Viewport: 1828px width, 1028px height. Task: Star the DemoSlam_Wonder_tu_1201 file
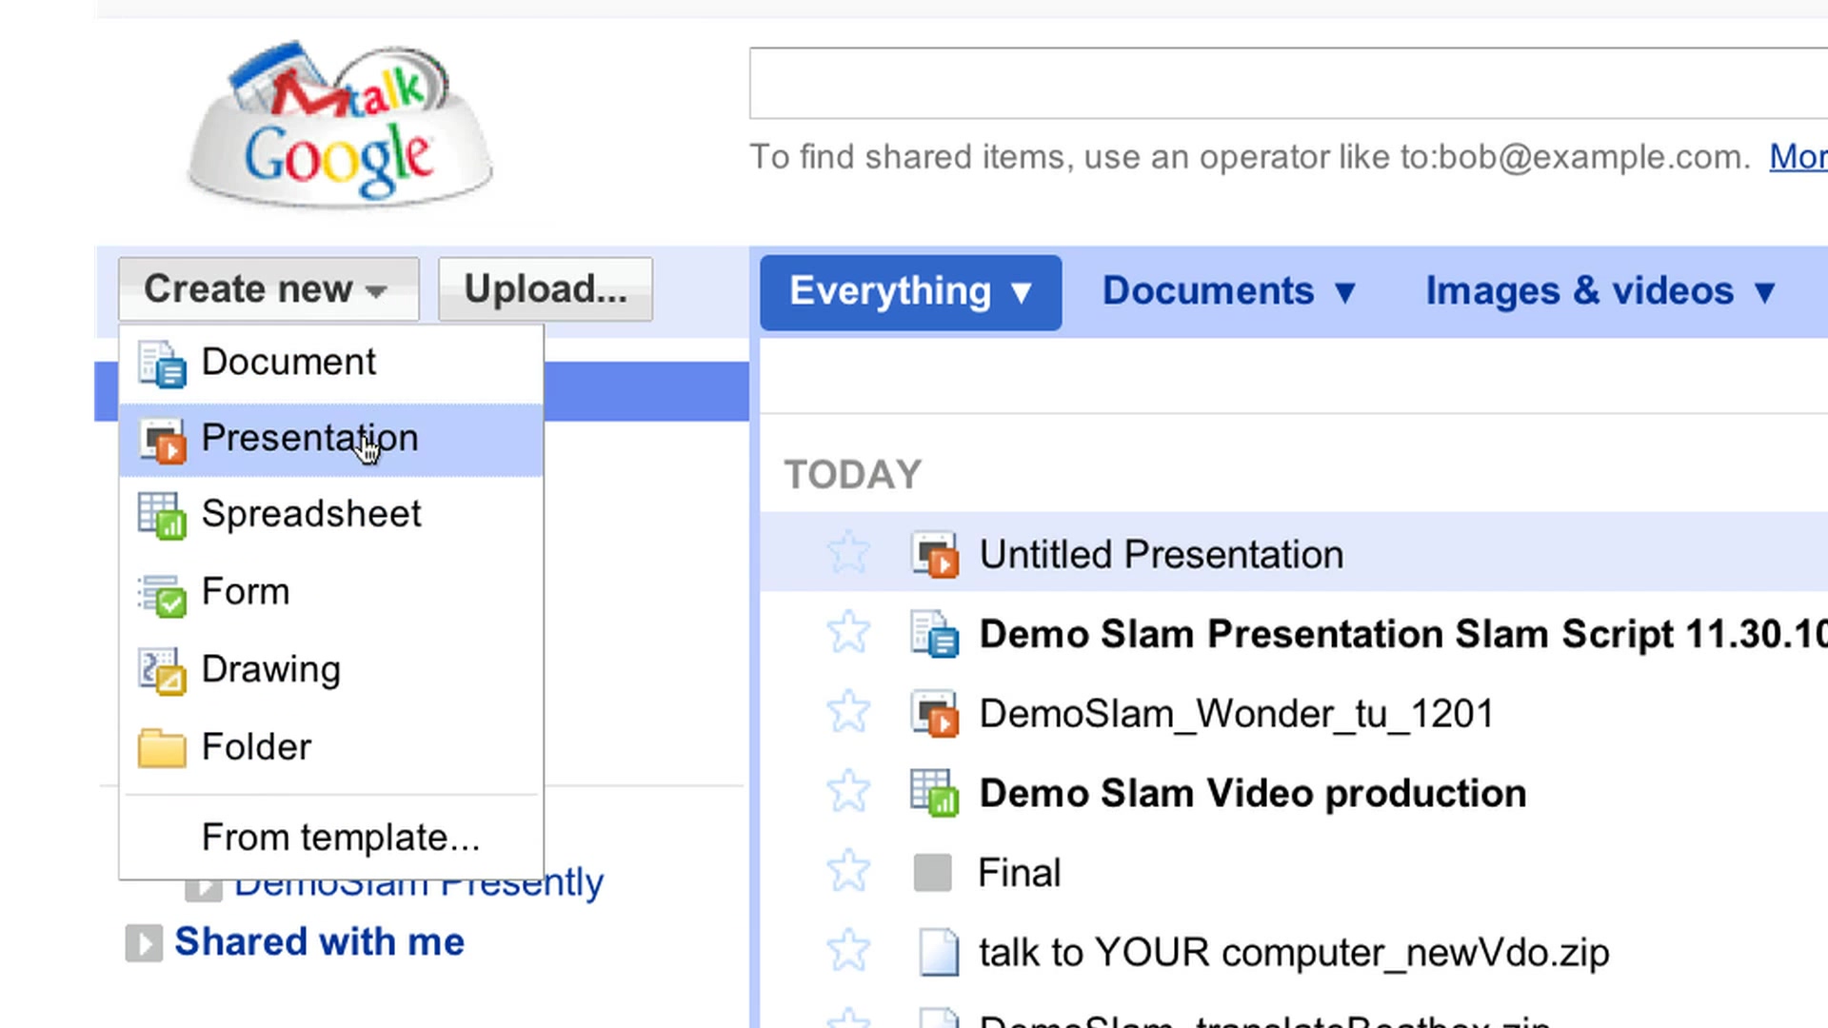[x=847, y=712]
